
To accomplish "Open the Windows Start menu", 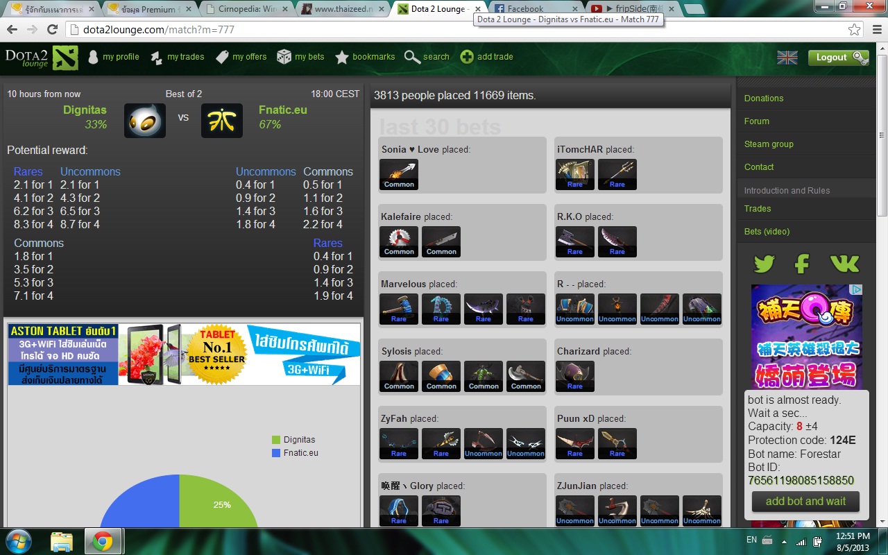I will [19, 541].
